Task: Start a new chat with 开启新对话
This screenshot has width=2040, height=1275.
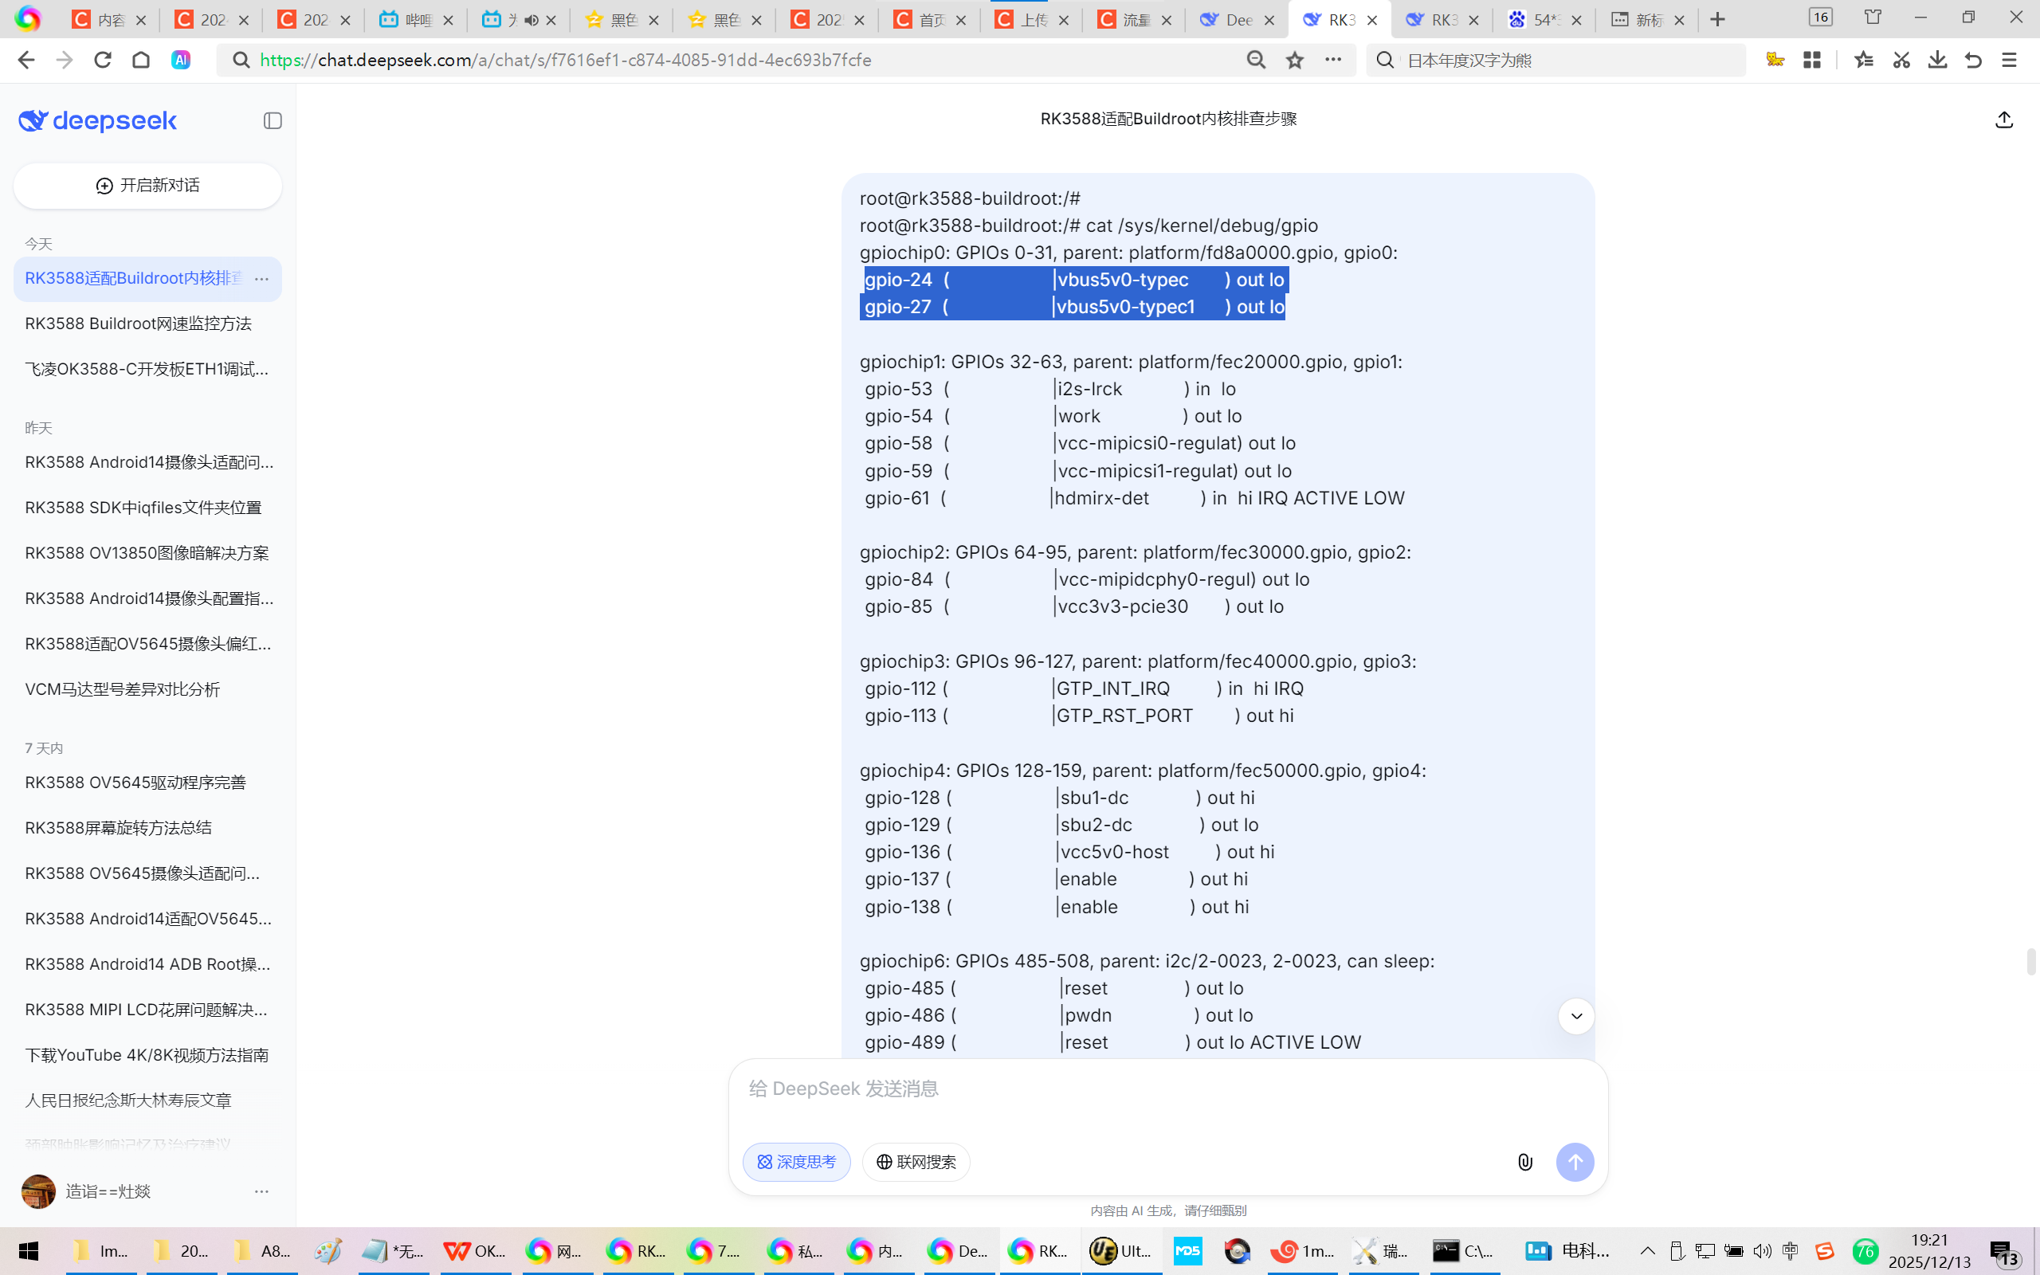Action: click(147, 186)
